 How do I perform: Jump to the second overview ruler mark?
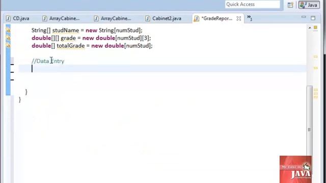tap(316, 68)
